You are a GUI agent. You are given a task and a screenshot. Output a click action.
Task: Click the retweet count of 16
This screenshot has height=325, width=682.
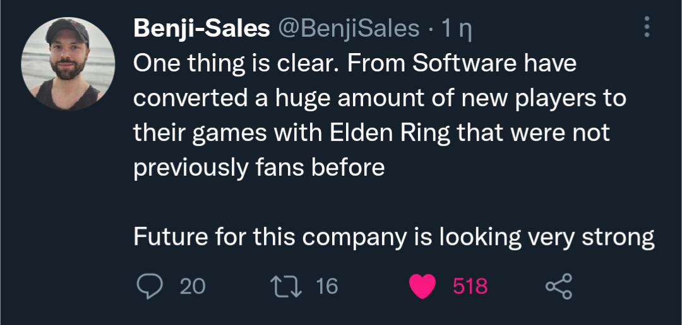327,286
